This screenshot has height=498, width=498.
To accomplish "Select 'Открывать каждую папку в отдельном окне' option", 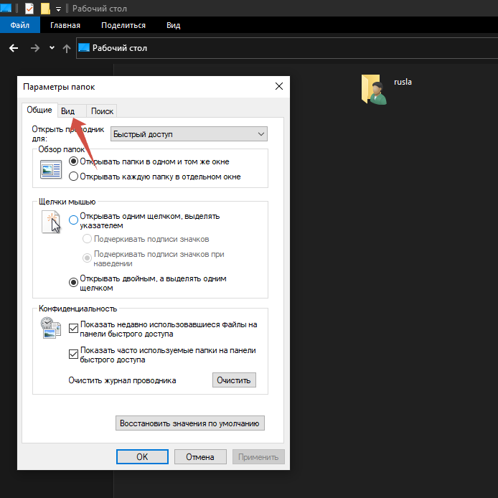I will pyautogui.click(x=73, y=177).
